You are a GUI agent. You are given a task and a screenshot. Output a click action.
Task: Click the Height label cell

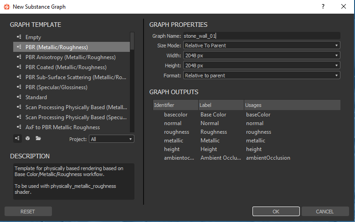click(x=209, y=149)
